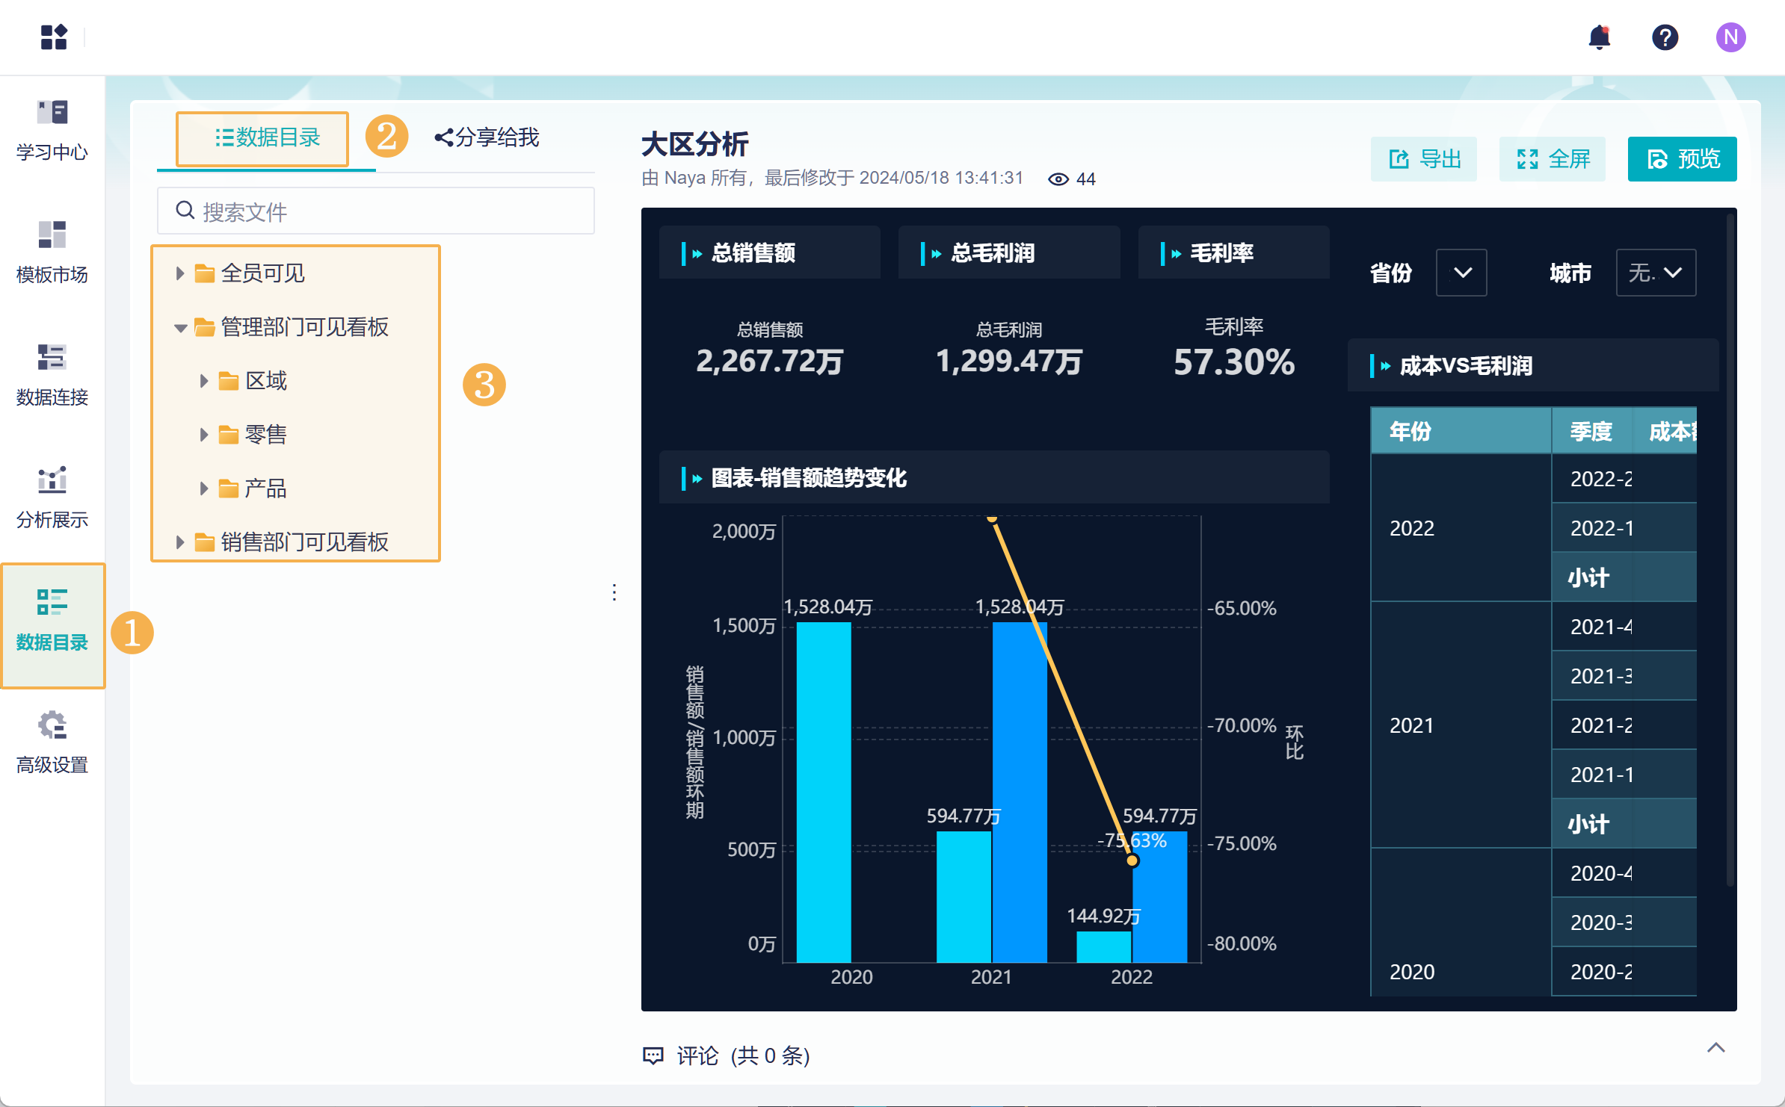Open 模板市场 in the sidebar
This screenshot has height=1107, width=1785.
52,253
